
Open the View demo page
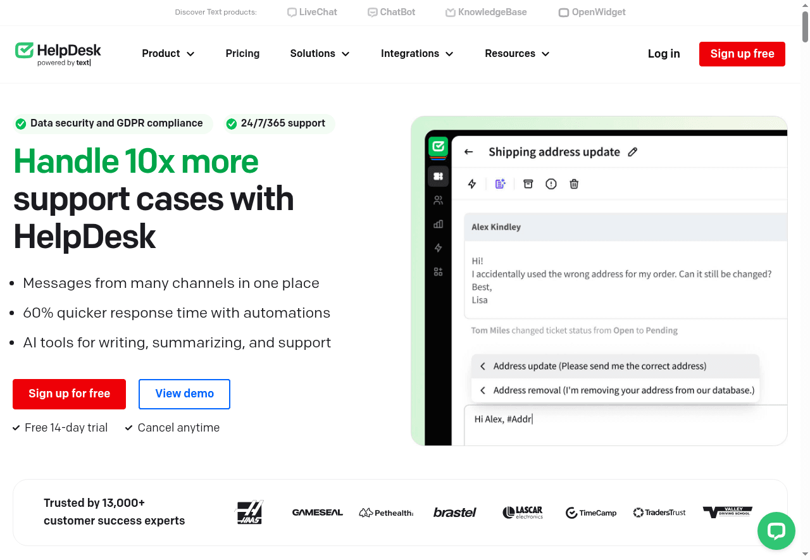click(x=184, y=394)
